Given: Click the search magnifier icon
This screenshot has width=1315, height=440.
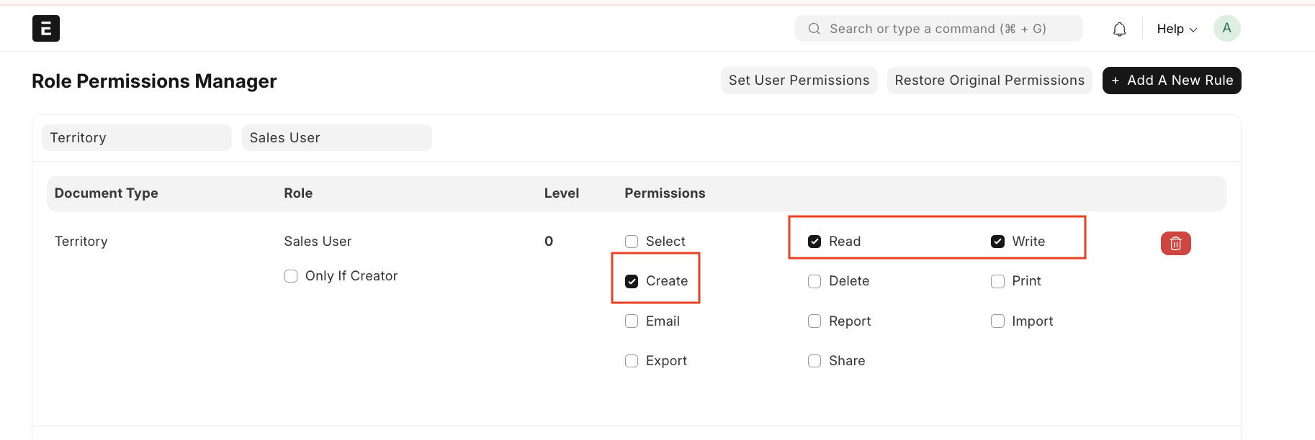Looking at the screenshot, I should click(x=814, y=29).
